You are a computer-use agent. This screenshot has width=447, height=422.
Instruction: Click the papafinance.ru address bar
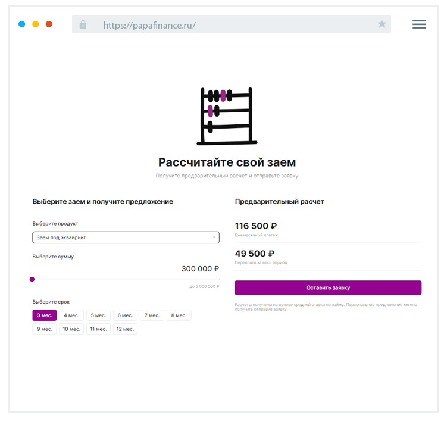[x=232, y=24]
